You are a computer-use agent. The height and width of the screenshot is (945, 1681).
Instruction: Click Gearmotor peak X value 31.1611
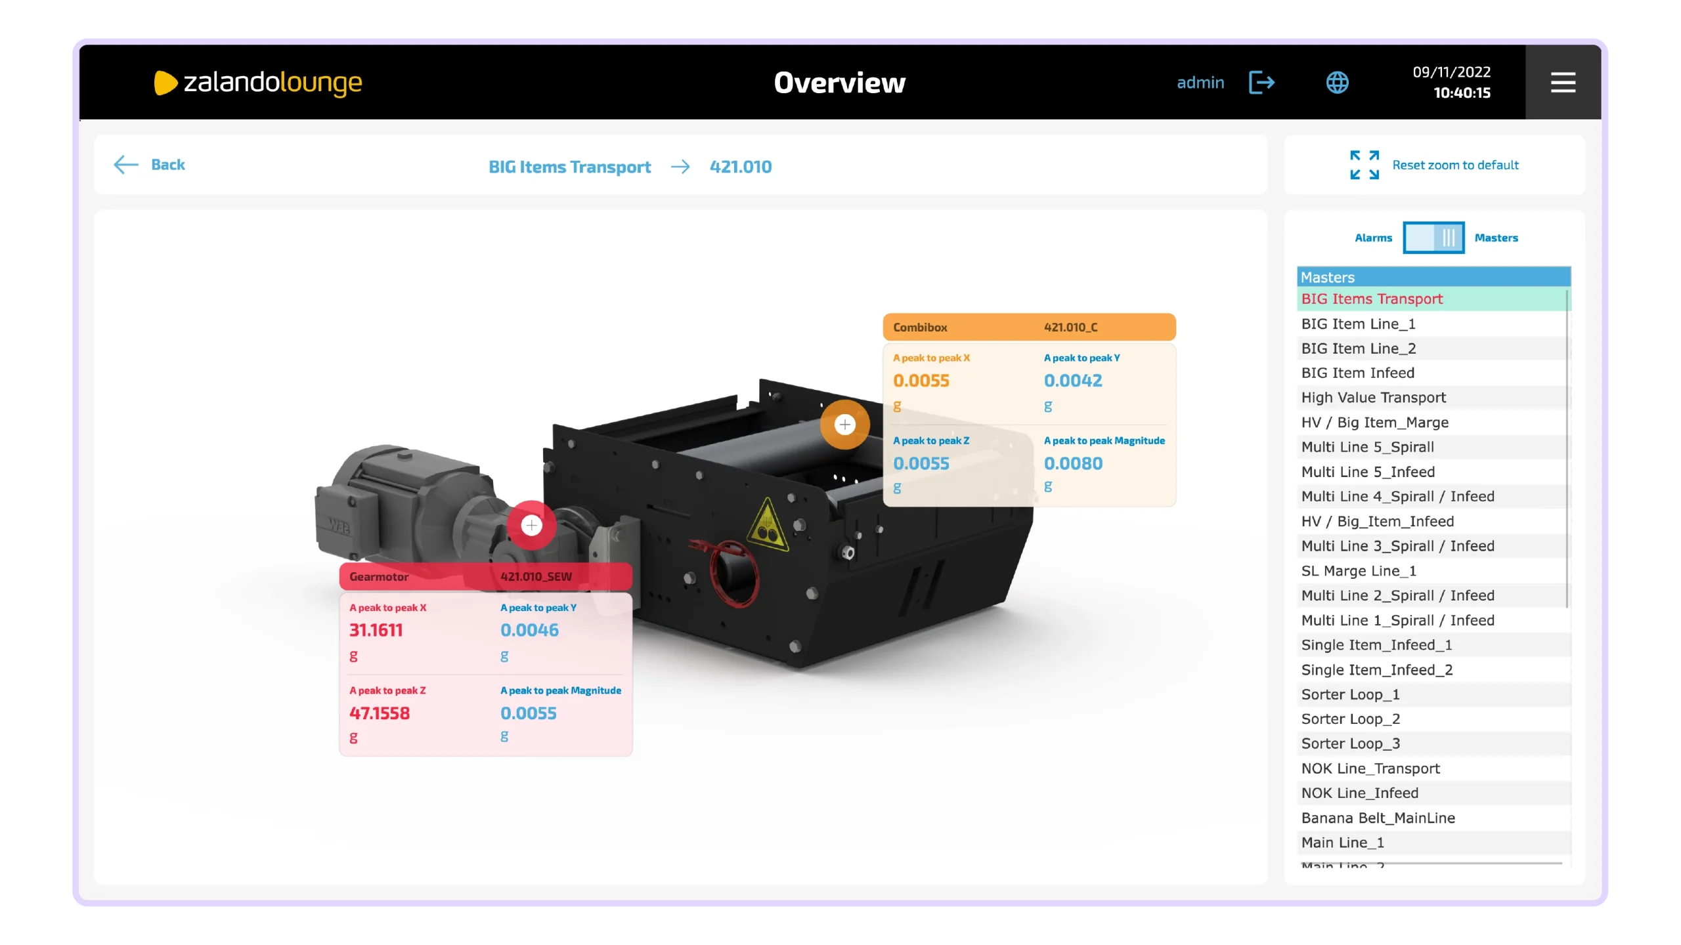376,630
